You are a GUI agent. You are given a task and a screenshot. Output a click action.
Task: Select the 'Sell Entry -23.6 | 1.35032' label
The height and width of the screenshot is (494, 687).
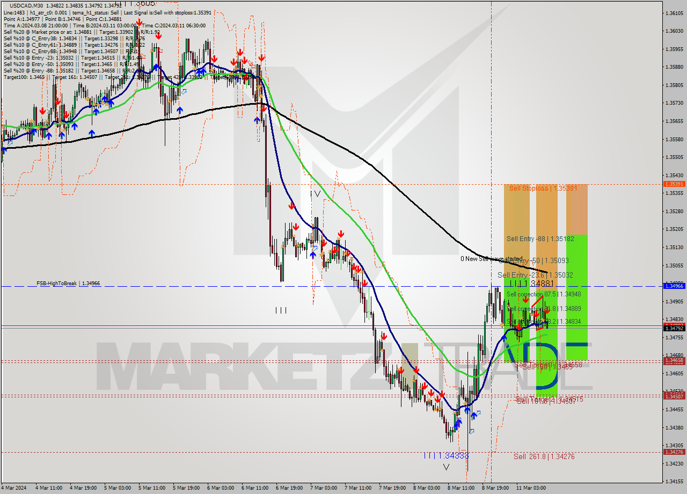tap(535, 275)
